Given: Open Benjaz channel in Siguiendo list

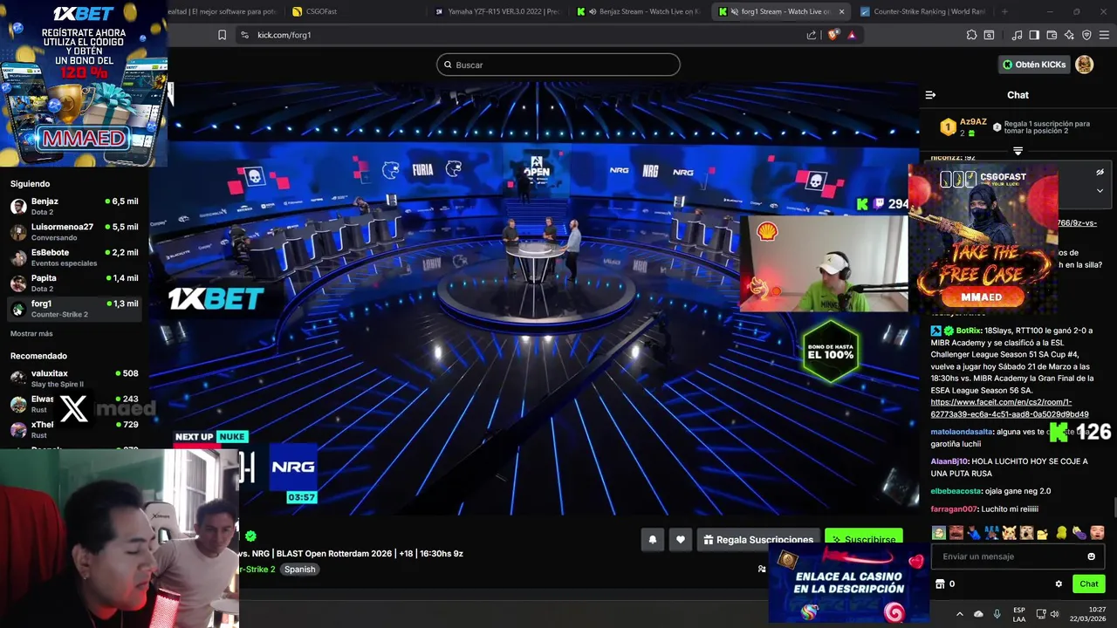Looking at the screenshot, I should coord(74,207).
